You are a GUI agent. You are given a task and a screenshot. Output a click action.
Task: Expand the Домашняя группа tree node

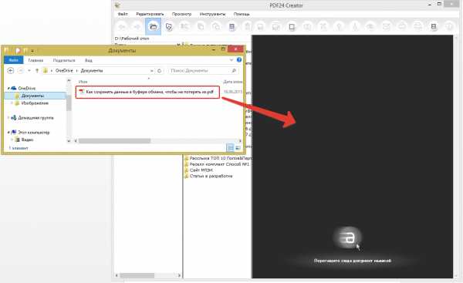[x=8, y=118]
